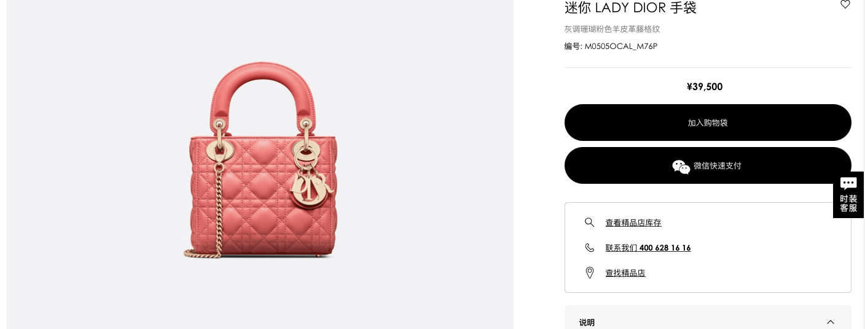Click 加入购物袋 button

tap(708, 123)
